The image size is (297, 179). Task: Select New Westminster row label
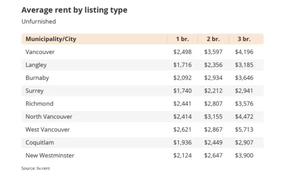tap(50, 155)
